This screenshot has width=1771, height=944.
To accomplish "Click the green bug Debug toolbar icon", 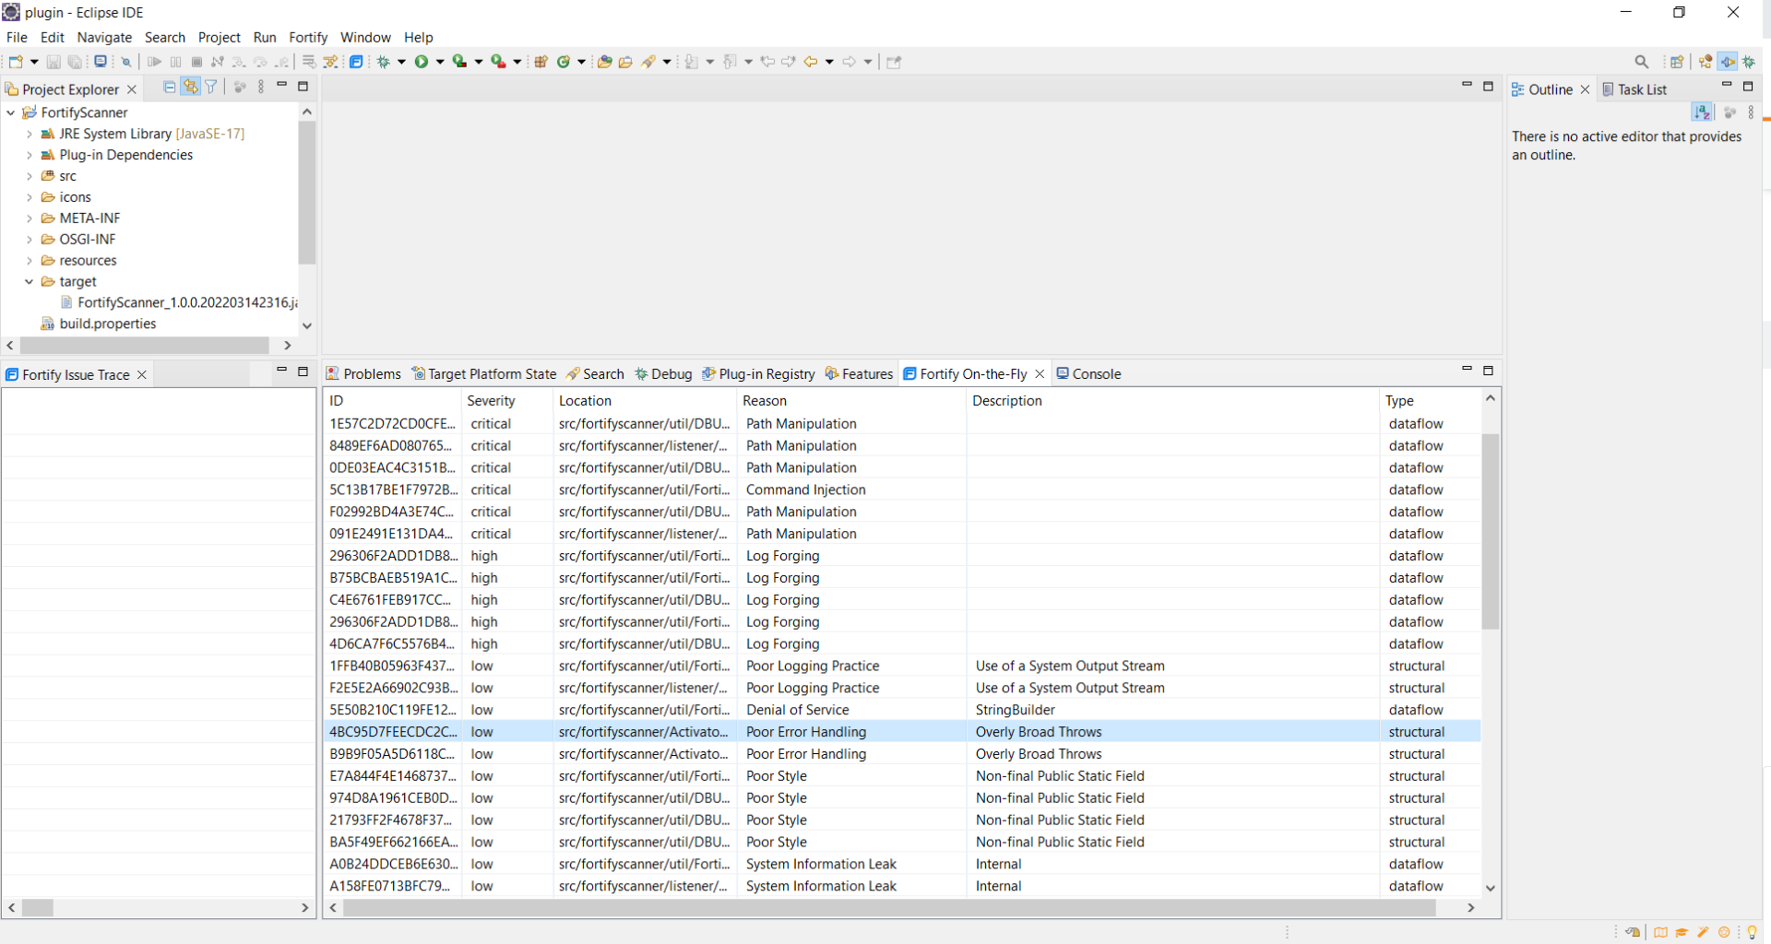I will click(384, 62).
